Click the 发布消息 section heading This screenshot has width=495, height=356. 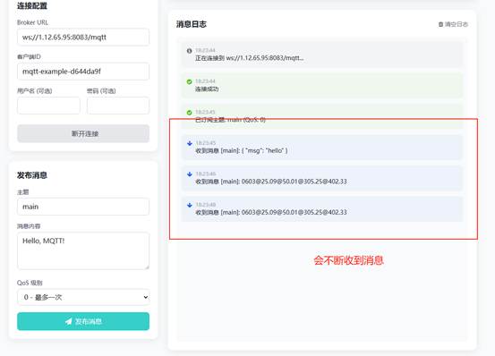click(x=32, y=175)
